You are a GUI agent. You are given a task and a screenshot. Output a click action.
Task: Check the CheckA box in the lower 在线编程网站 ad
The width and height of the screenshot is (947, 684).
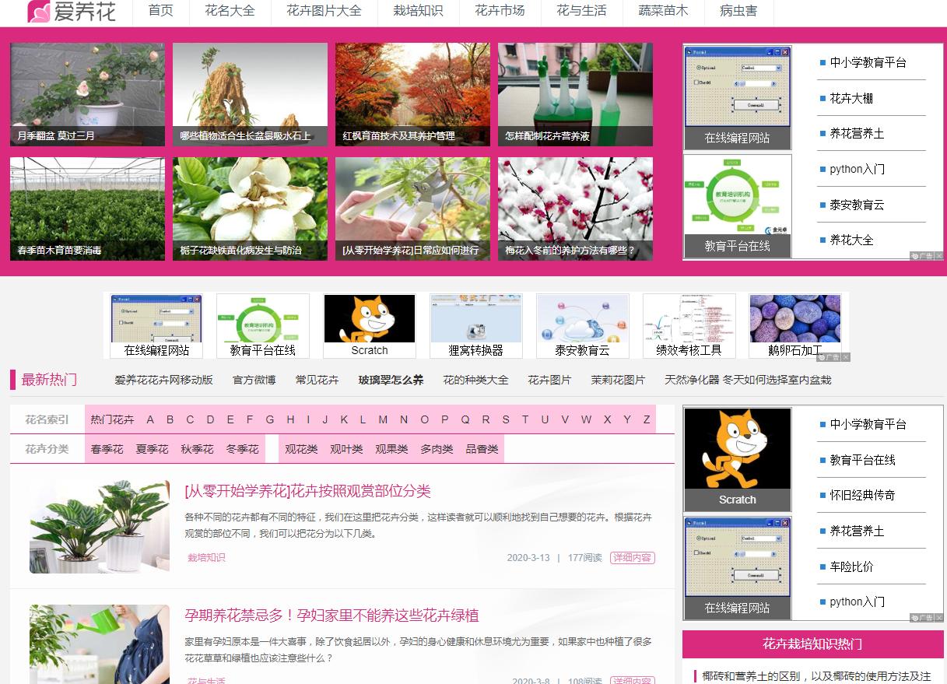coord(696,553)
